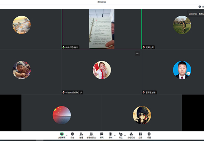The image size is (204, 141).
Task: Open the 应用 apps grid
Action: coord(140,135)
